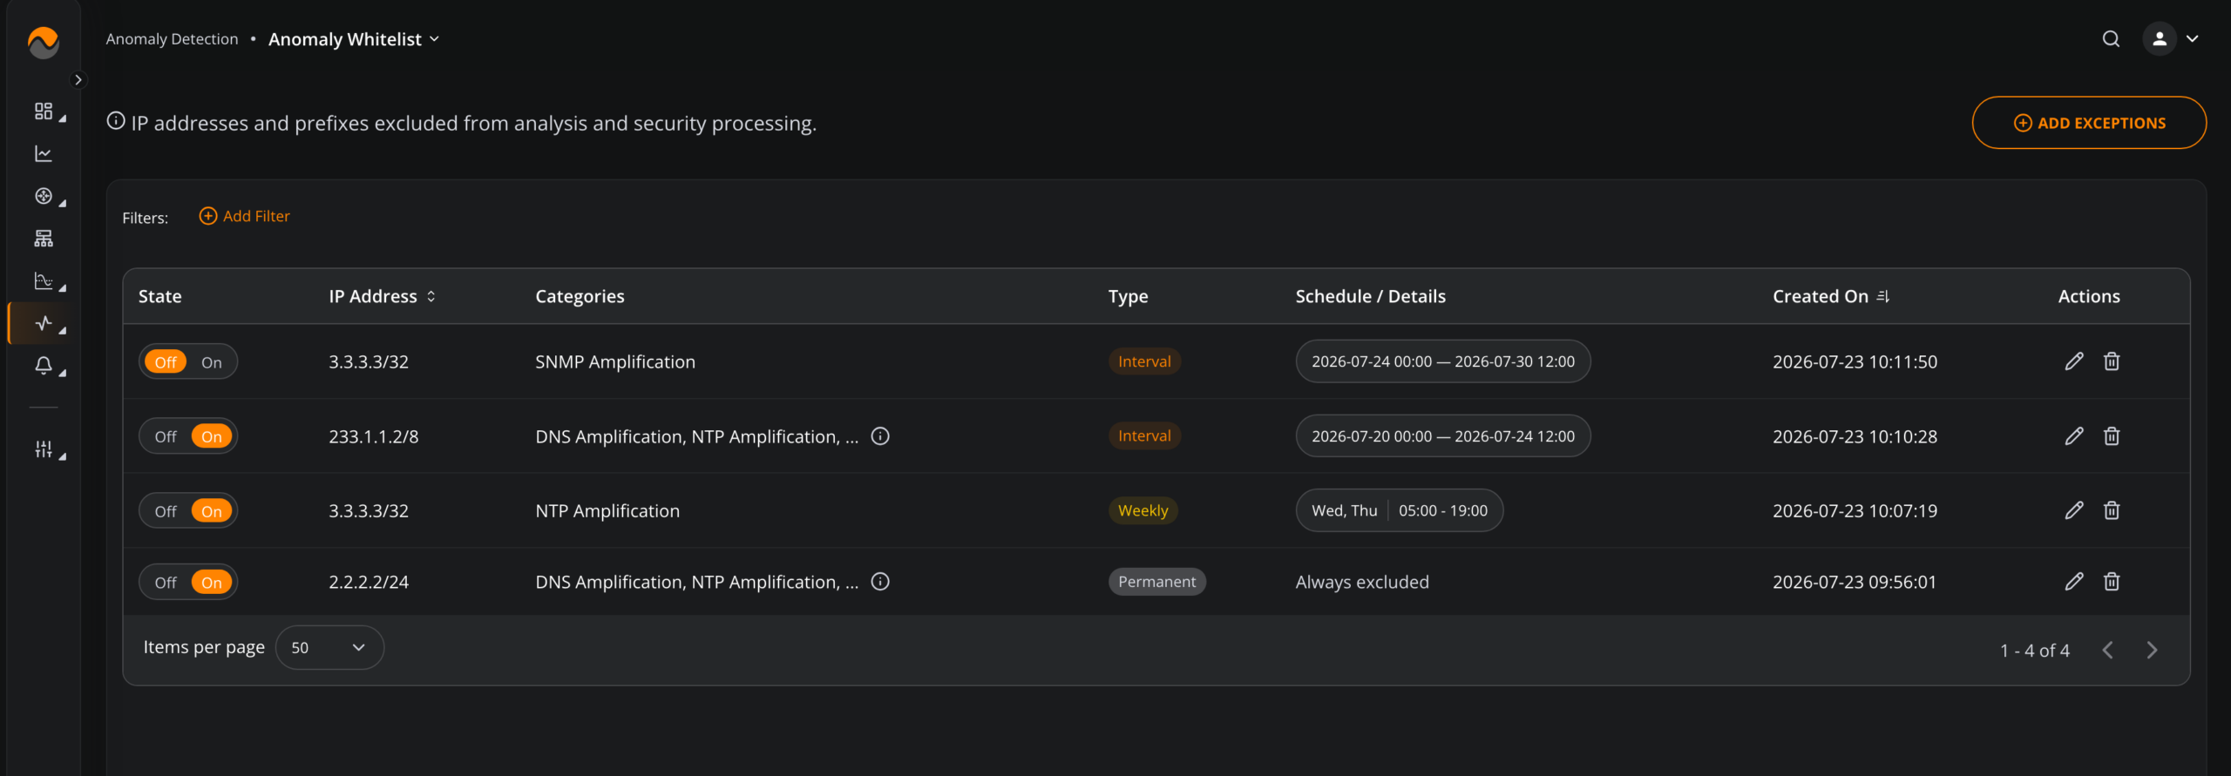2231x776 pixels.
Task: Sort table by Created On column
Action: (1831, 296)
